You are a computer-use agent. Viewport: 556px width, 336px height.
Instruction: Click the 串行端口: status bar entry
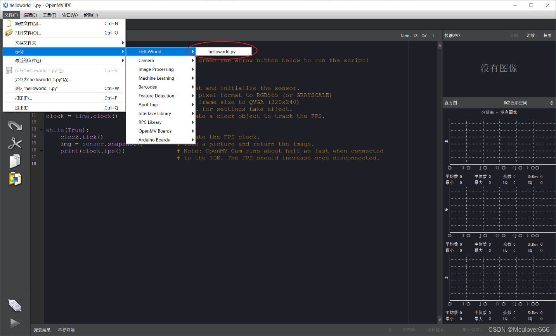coord(472,330)
